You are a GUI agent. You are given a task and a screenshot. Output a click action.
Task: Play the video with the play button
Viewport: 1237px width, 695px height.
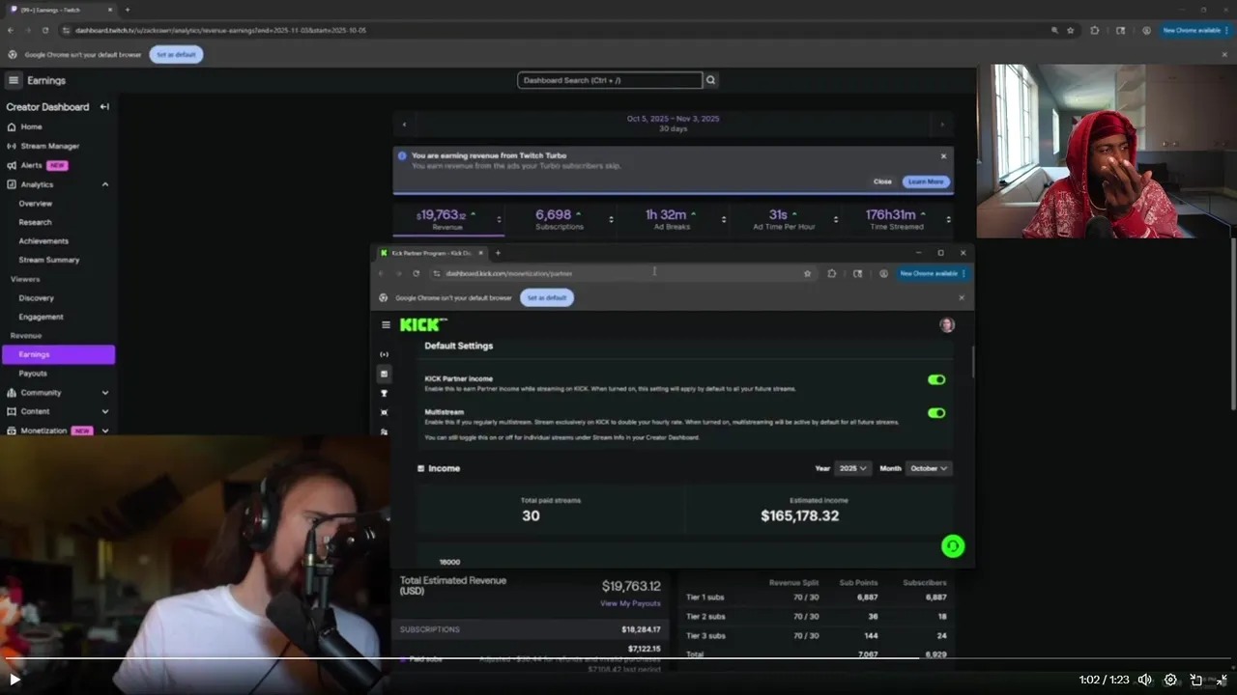click(x=14, y=680)
